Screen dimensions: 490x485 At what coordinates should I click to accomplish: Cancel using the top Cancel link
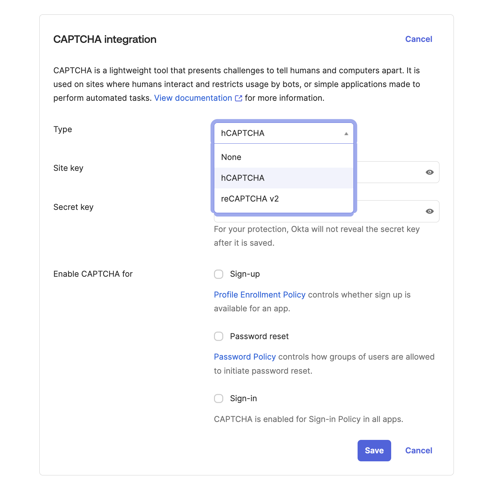418,39
